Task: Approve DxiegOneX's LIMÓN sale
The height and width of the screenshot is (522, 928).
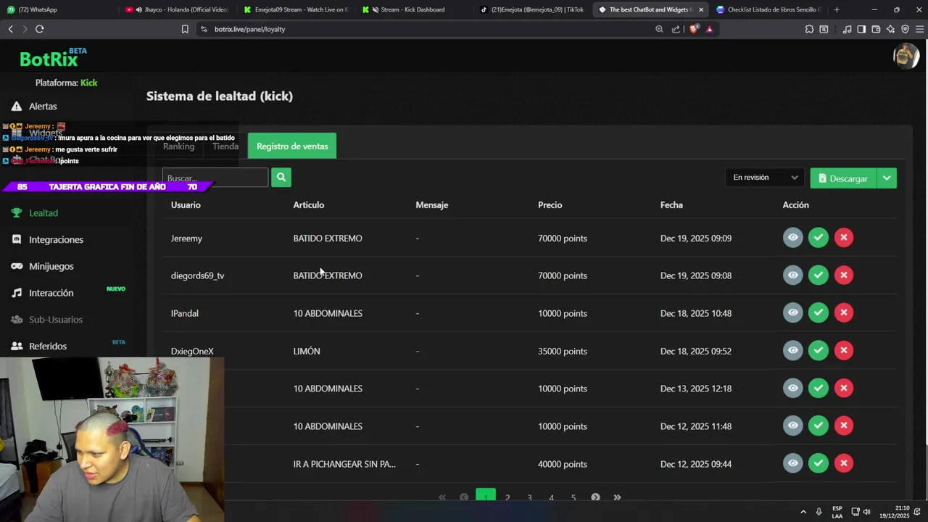Action: 819,351
